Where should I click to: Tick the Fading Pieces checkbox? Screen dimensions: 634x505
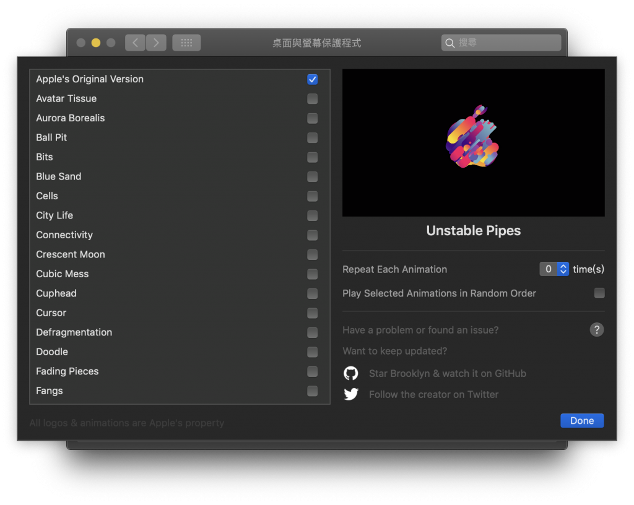[x=312, y=371]
